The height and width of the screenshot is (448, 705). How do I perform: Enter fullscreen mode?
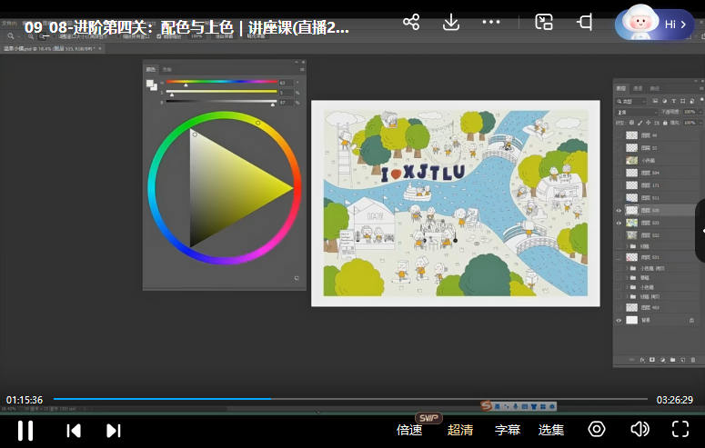680,429
